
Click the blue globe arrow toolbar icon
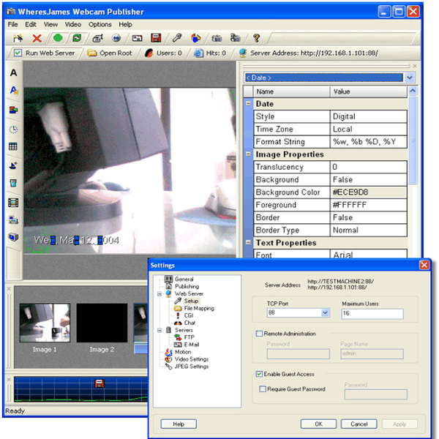click(x=116, y=38)
